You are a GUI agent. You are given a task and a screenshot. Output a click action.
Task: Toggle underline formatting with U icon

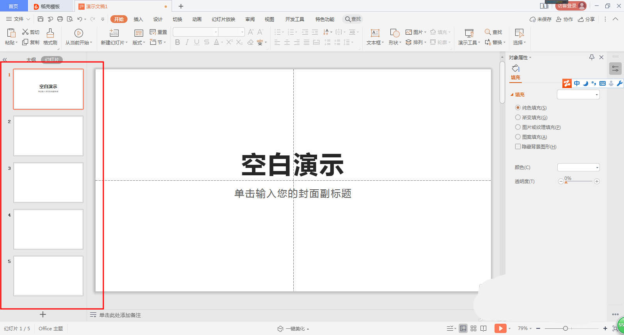[197, 42]
